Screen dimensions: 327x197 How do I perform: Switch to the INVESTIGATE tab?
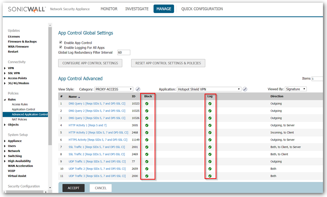click(x=137, y=9)
